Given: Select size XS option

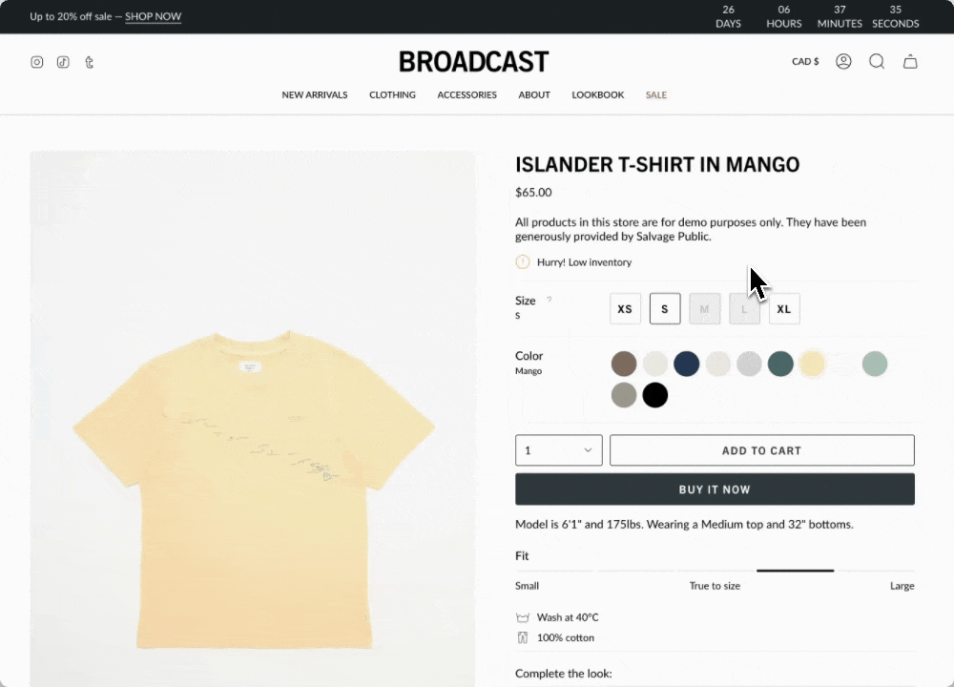Looking at the screenshot, I should click(625, 309).
